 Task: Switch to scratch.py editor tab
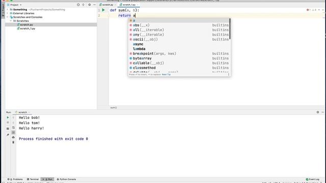point(107,5)
